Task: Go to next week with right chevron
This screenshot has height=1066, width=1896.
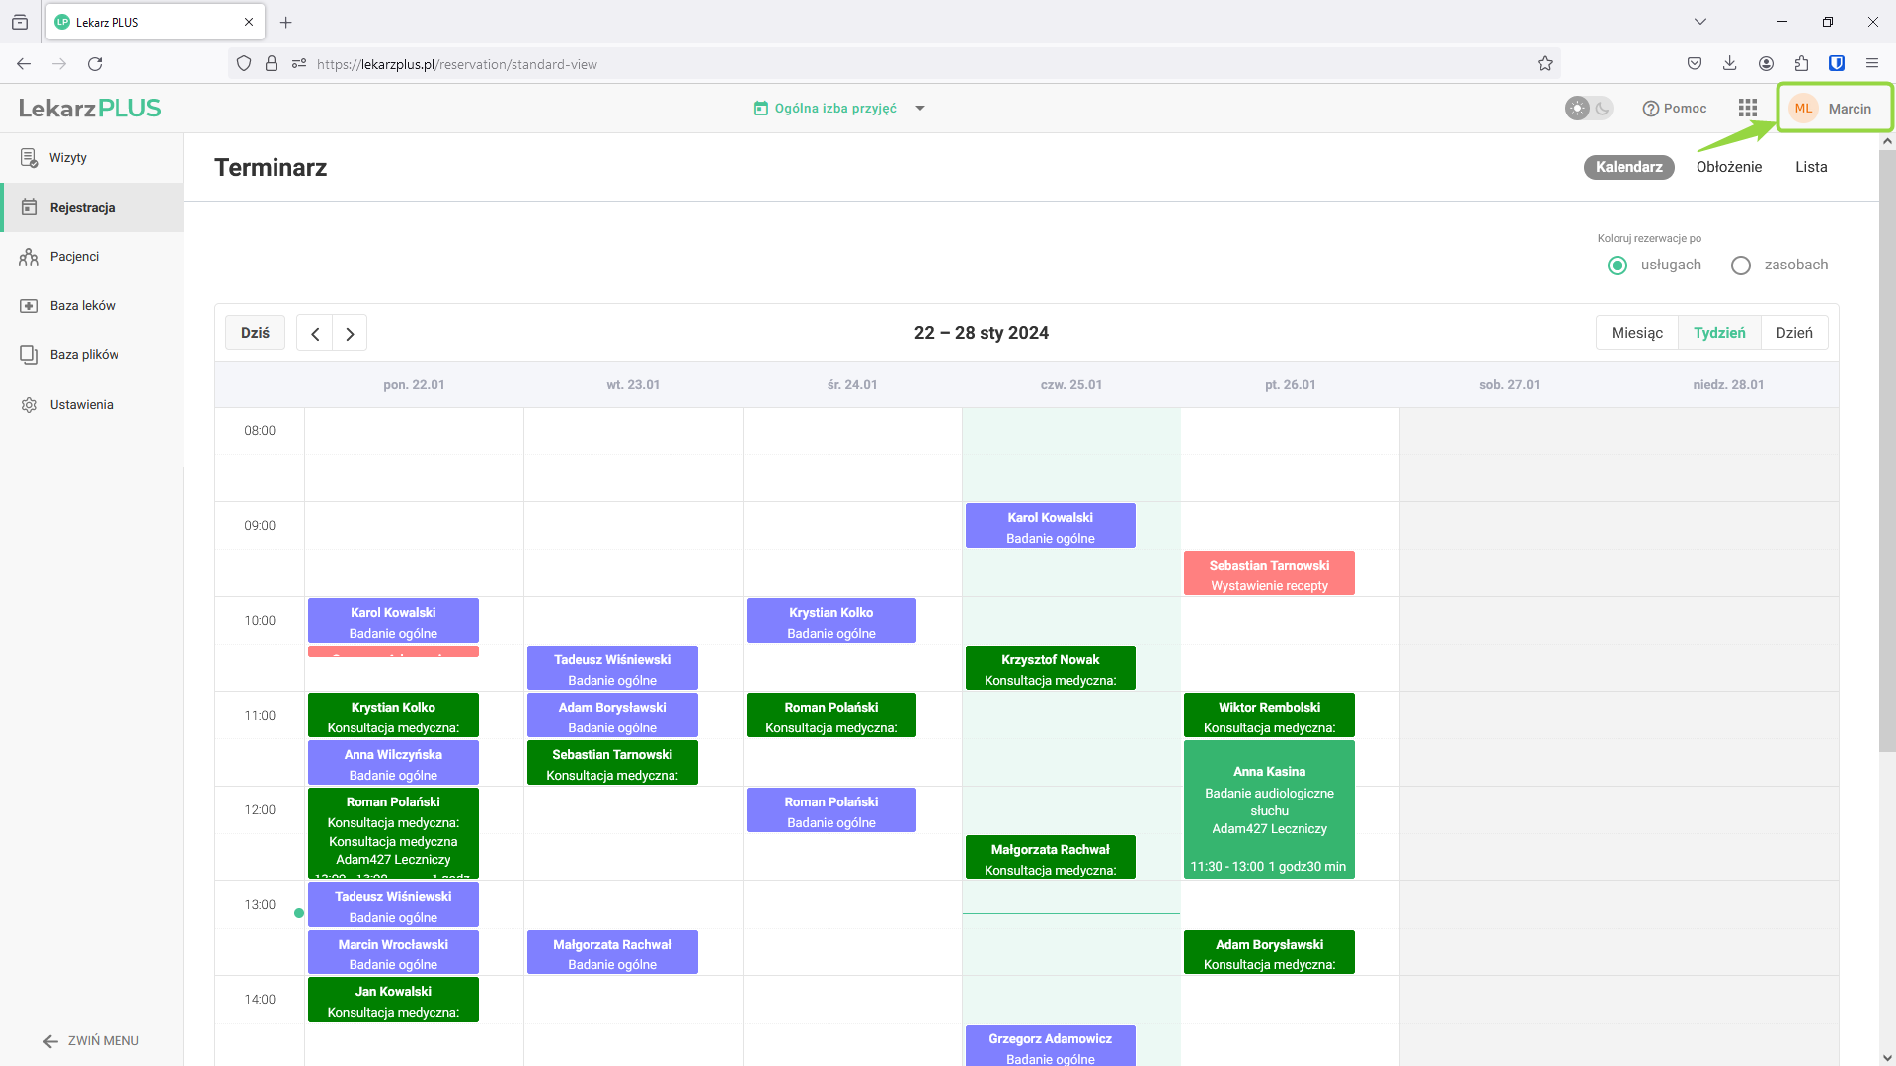Action: (x=350, y=334)
